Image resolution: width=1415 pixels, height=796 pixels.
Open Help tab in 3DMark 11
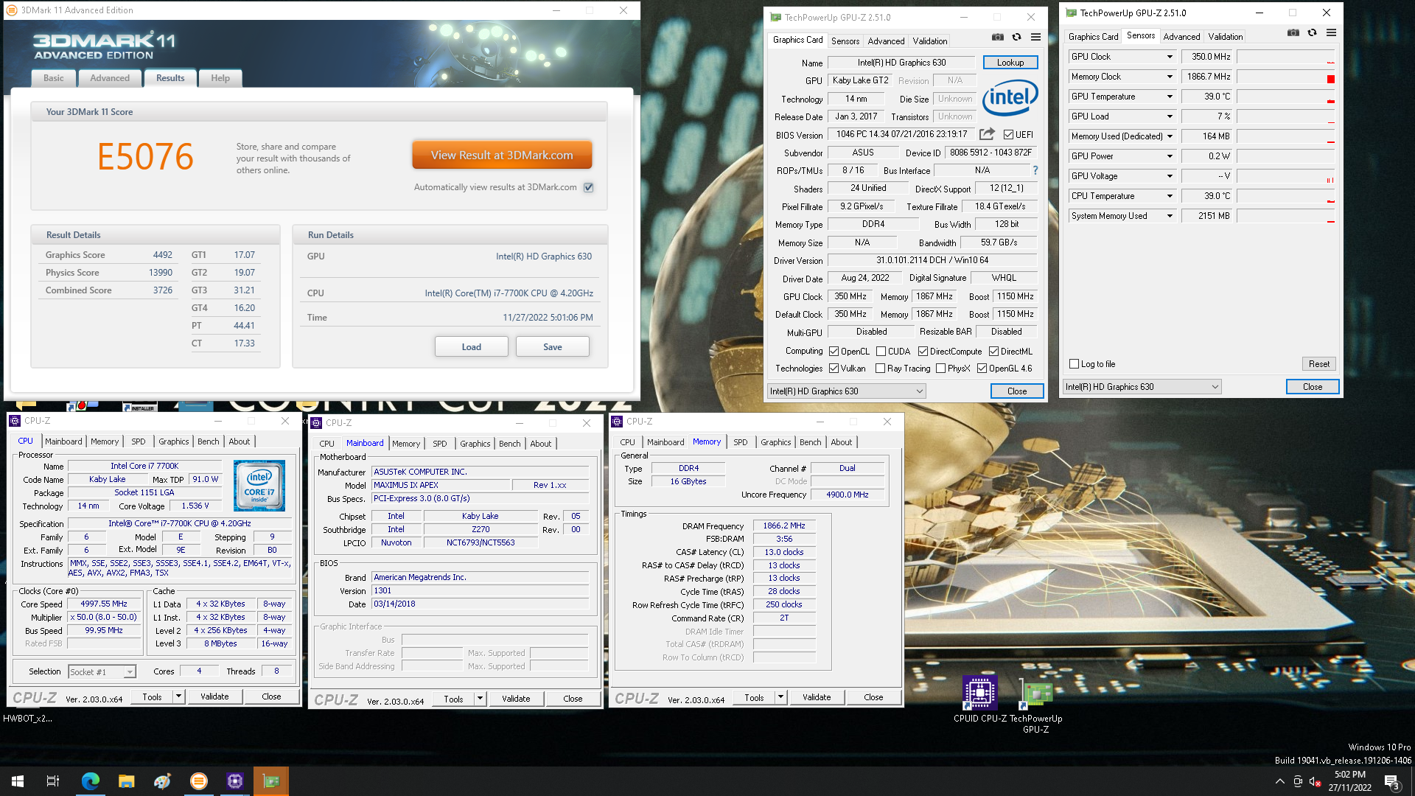point(220,78)
